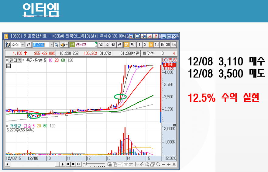Select the 년 yearly period button
268x172 pixels.
click(119, 45)
